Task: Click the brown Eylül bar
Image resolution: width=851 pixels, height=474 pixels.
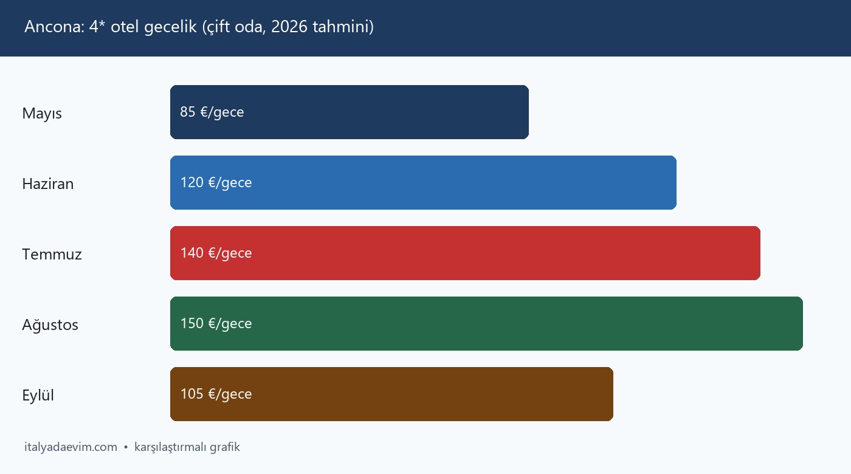Action: click(x=391, y=394)
